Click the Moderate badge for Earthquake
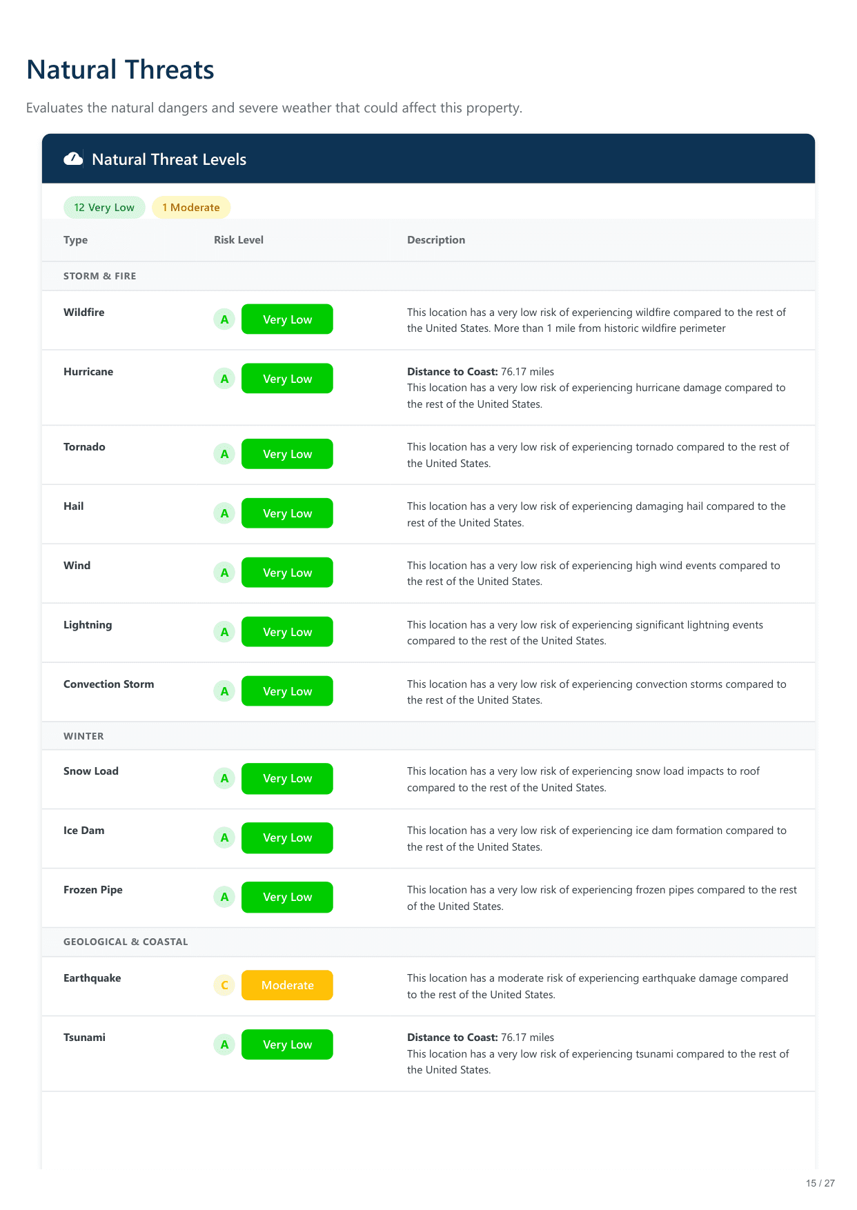Image resolution: width=857 pixels, height=1210 pixels. 287,985
